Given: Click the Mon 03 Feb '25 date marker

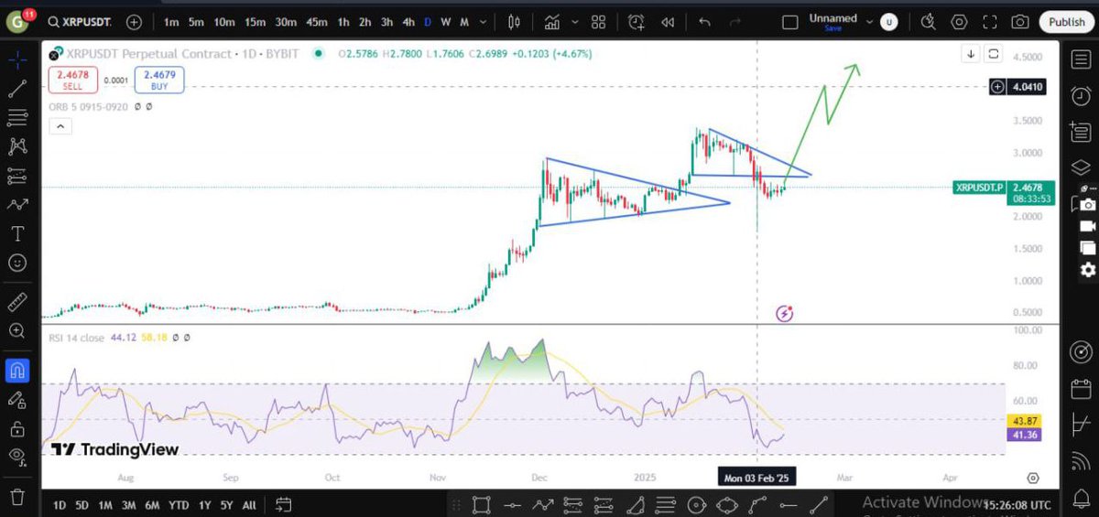Looking at the screenshot, I should point(756,478).
